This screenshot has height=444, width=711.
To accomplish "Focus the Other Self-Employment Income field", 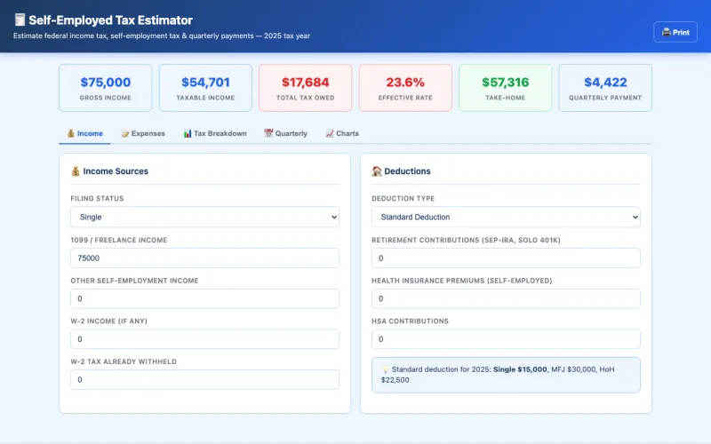I will coord(204,298).
